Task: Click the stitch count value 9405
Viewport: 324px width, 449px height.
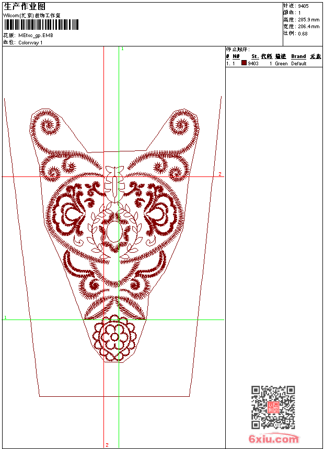Action: pos(303,6)
